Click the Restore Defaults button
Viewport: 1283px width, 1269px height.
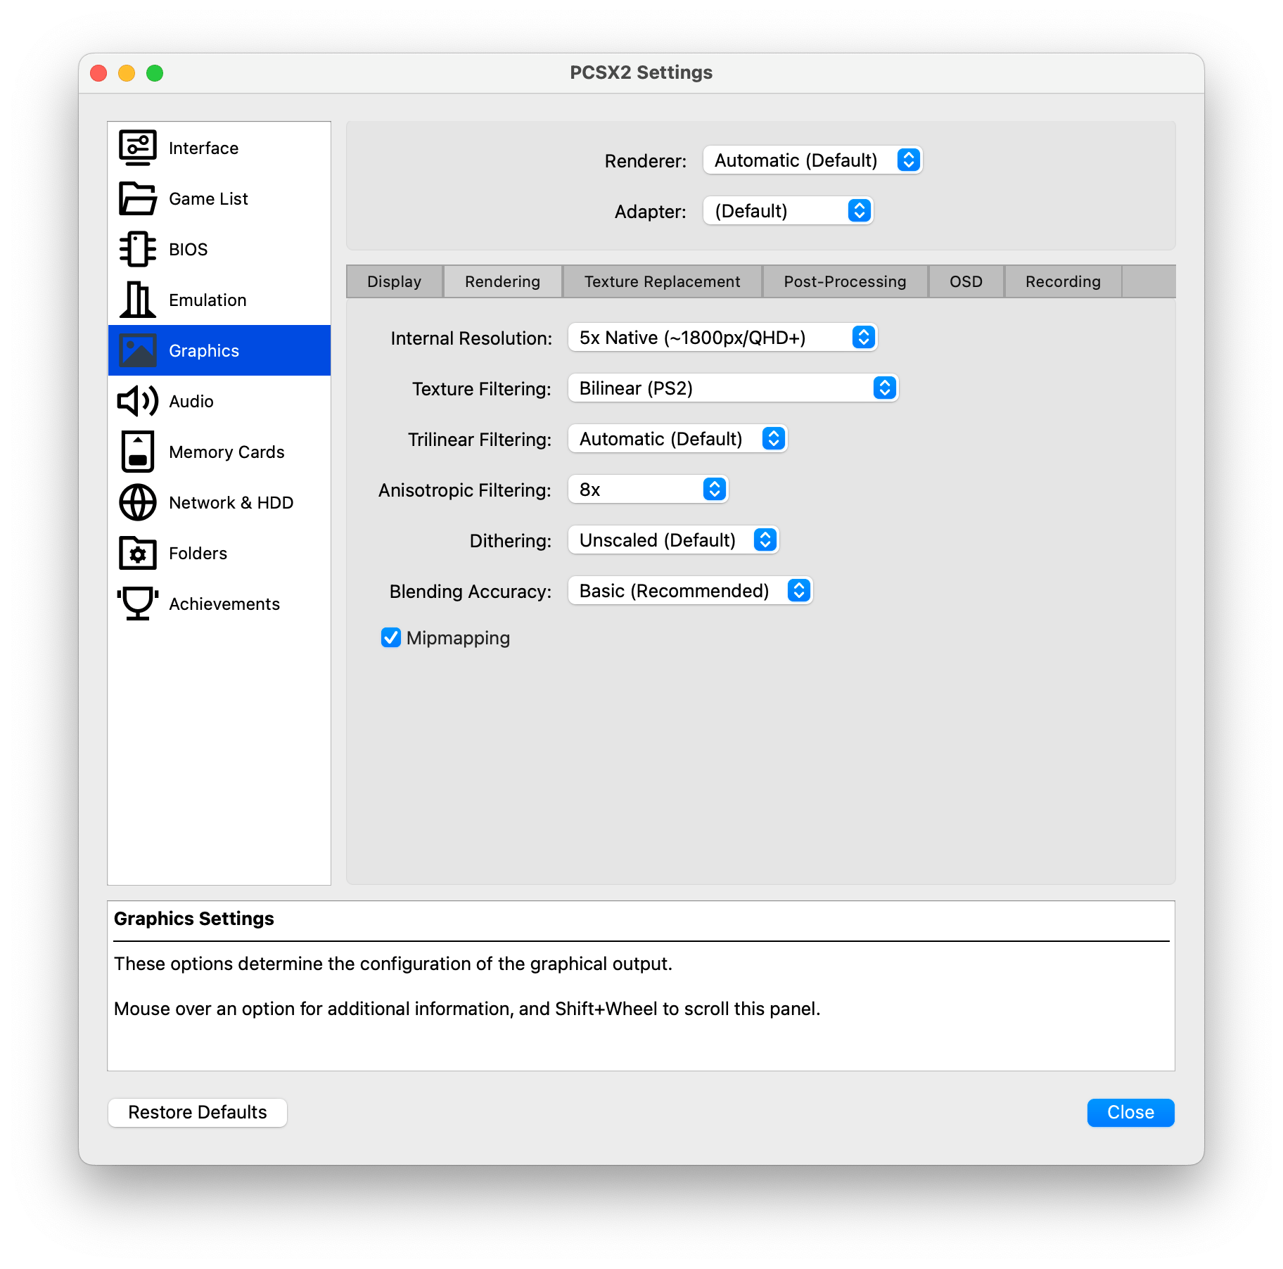tap(198, 1112)
